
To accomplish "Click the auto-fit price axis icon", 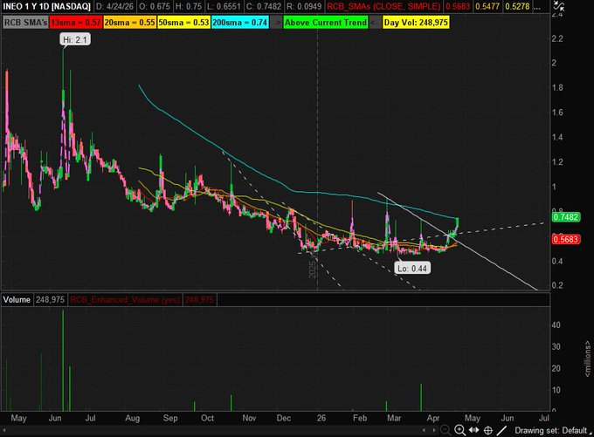I will pyautogui.click(x=558, y=6).
